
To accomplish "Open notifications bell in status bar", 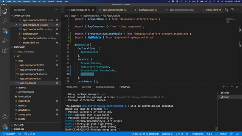I will (237, 134).
